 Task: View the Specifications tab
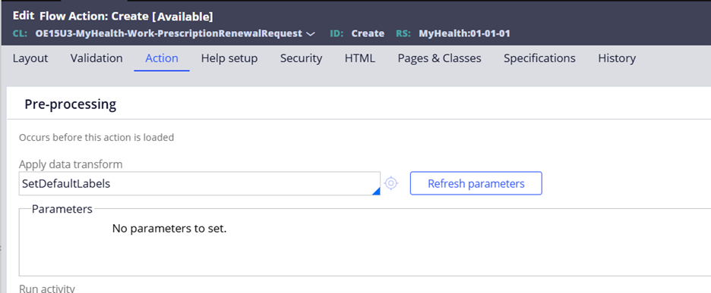coord(539,58)
